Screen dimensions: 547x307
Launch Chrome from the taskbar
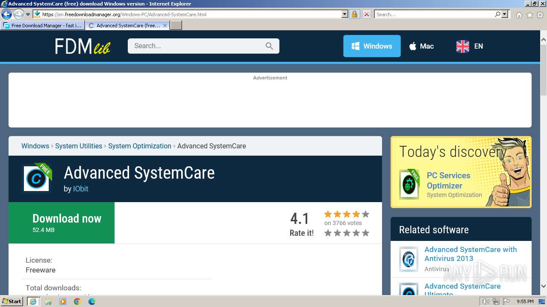pos(77,301)
